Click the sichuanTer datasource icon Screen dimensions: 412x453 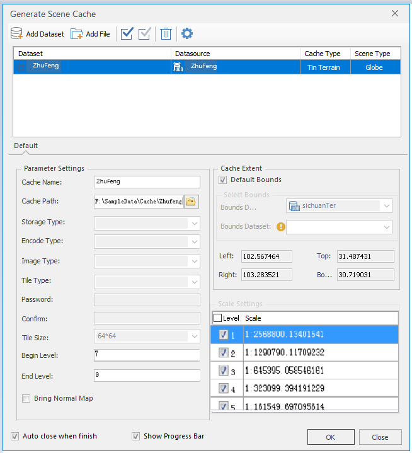[x=294, y=206]
